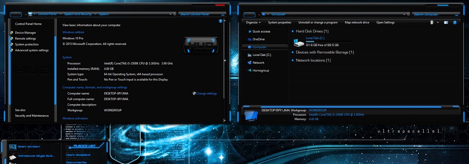This screenshot has height=164, width=469.
Task: Open Security and Maintenance link
Action: pos(32,116)
